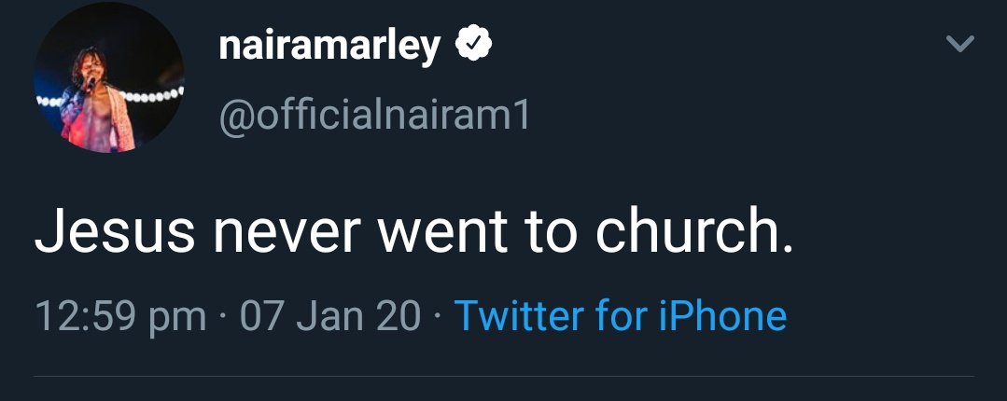Click the word "Jesus" in the tweet
Screen dimensions: 1007x401
pyautogui.click(x=114, y=234)
